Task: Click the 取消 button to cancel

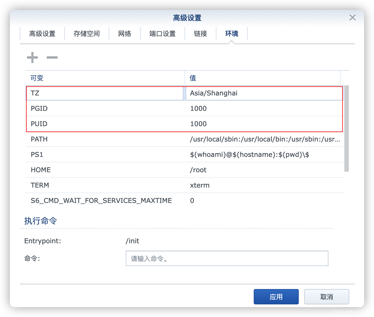Action: 326,296
